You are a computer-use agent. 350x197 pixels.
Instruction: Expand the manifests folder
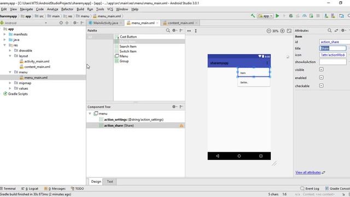coord(5,34)
